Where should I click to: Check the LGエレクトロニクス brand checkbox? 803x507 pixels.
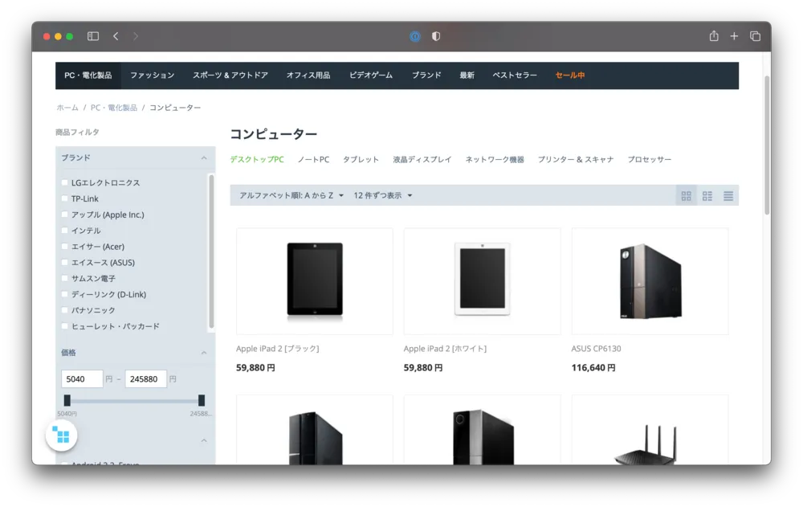pyautogui.click(x=64, y=182)
